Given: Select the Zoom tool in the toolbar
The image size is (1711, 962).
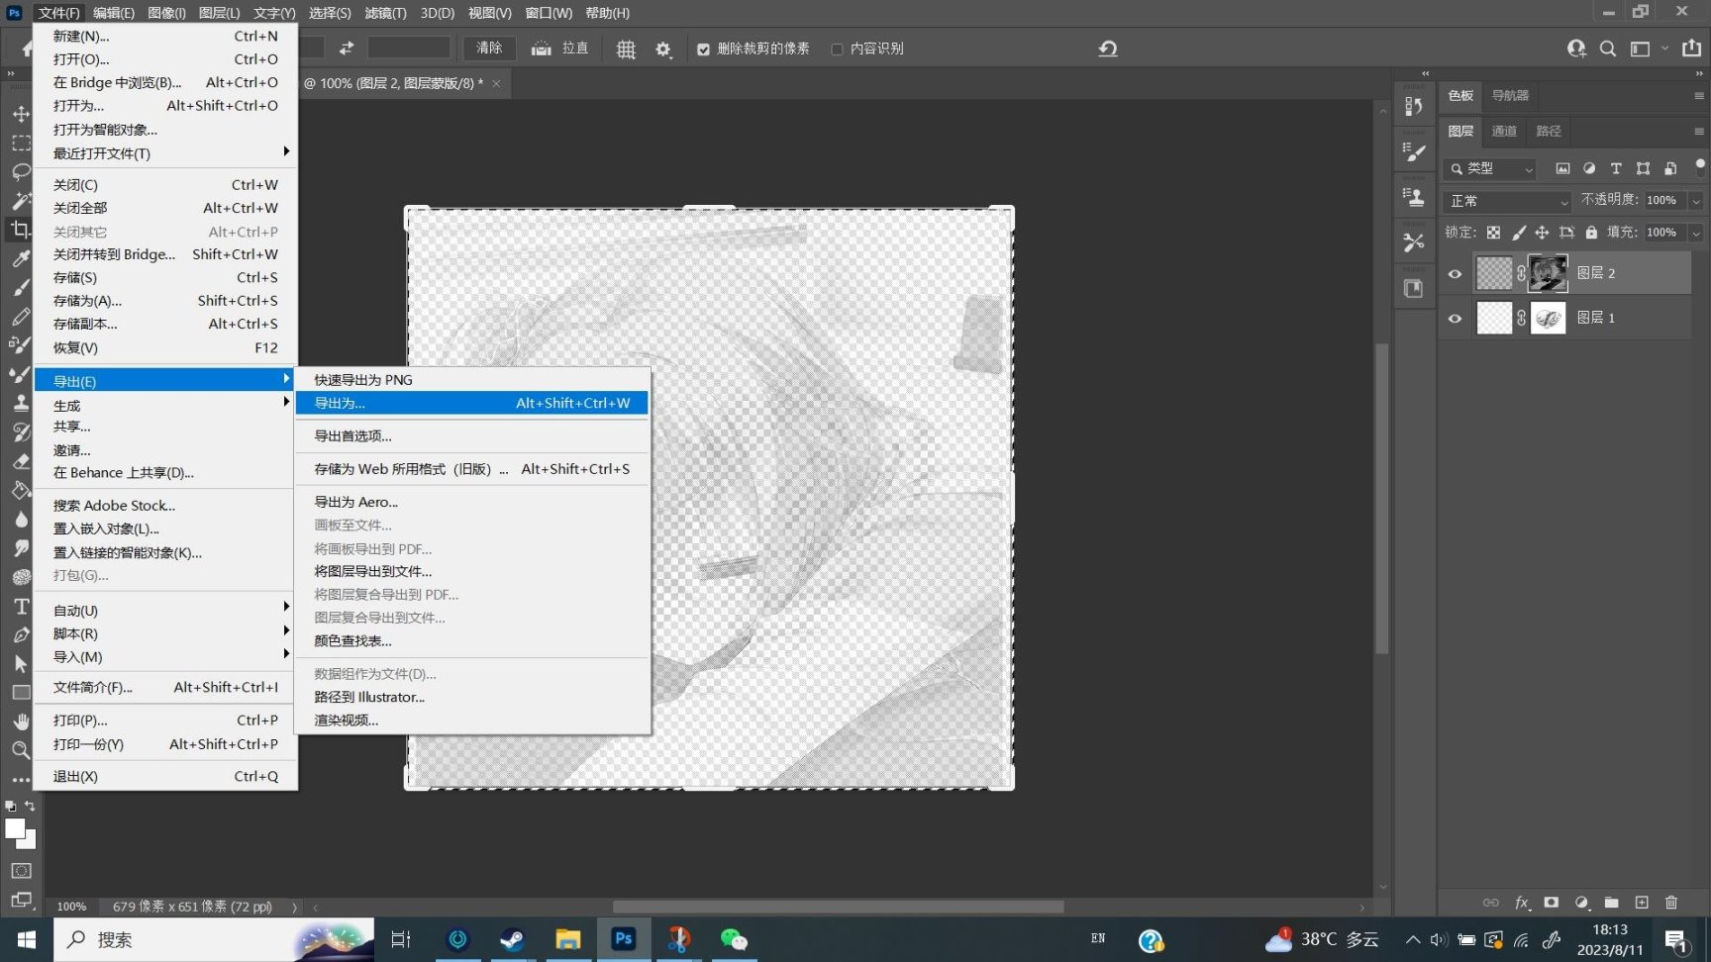Looking at the screenshot, I should (x=21, y=750).
